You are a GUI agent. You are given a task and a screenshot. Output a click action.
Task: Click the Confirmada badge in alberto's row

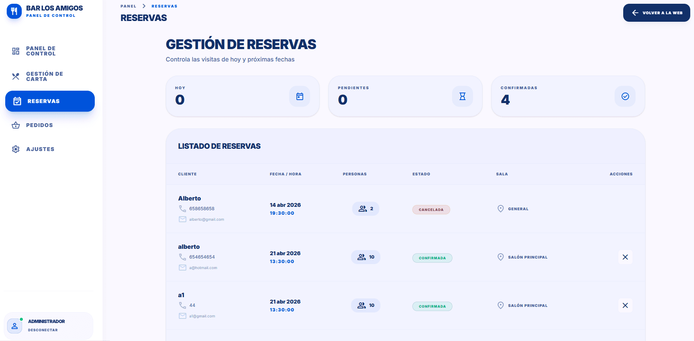pos(432,258)
